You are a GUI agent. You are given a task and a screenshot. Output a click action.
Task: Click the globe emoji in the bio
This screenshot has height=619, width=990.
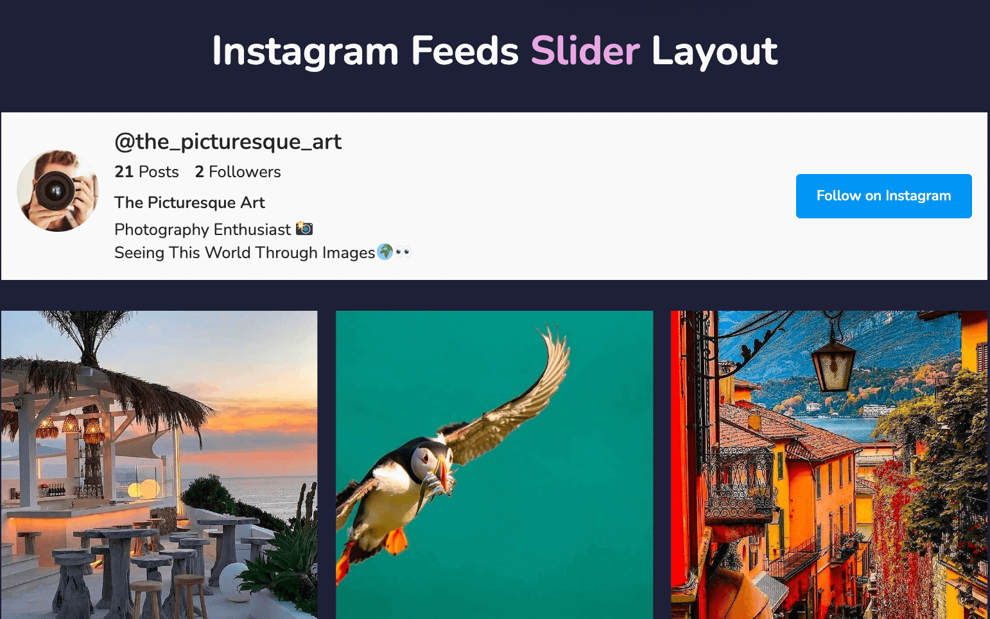[x=385, y=252]
